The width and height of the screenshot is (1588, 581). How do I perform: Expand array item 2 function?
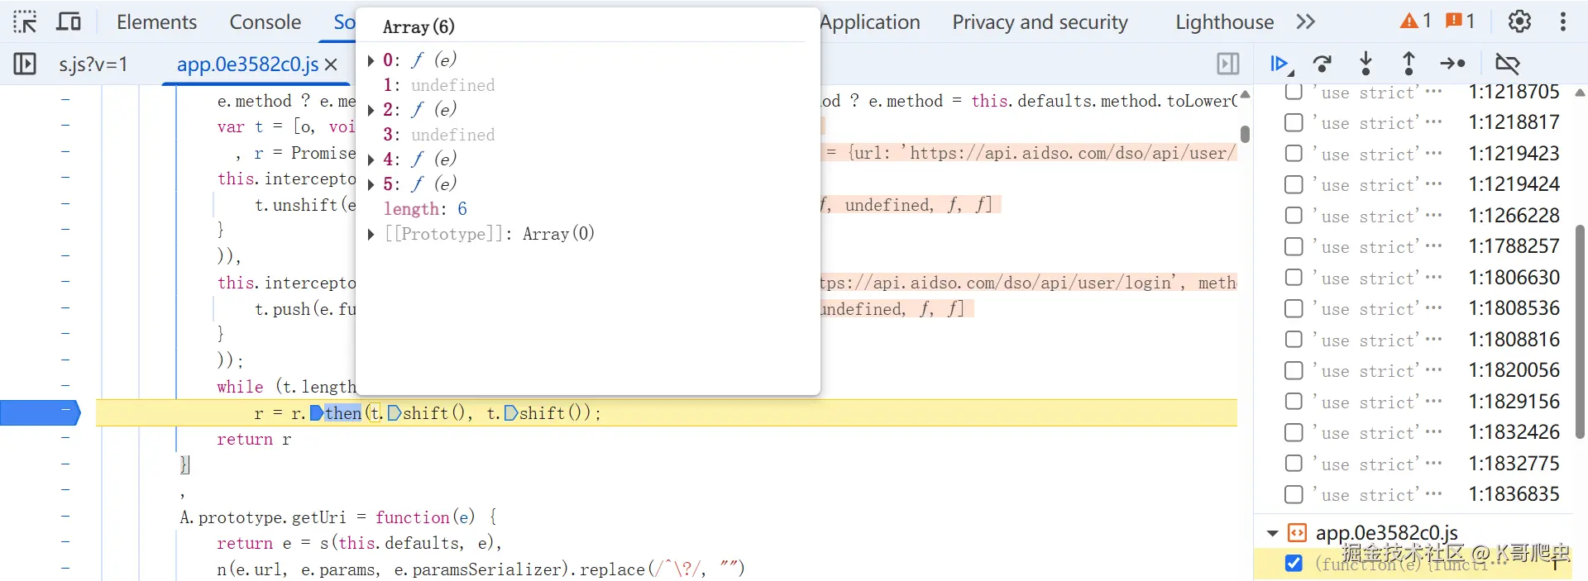371,110
